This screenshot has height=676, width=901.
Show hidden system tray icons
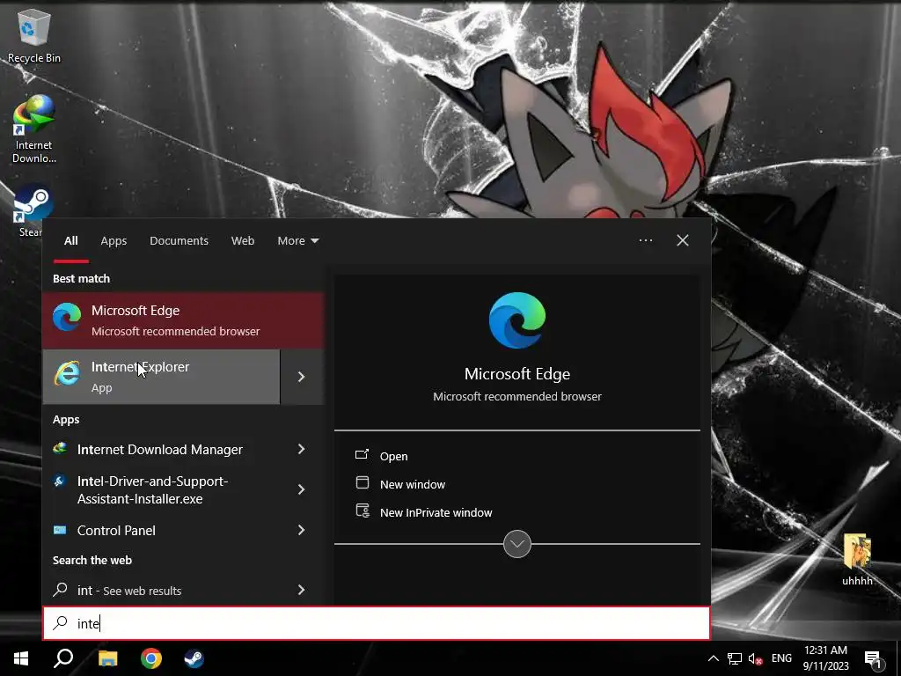713,658
